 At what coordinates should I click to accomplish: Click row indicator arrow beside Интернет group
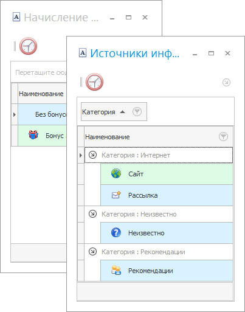point(81,156)
